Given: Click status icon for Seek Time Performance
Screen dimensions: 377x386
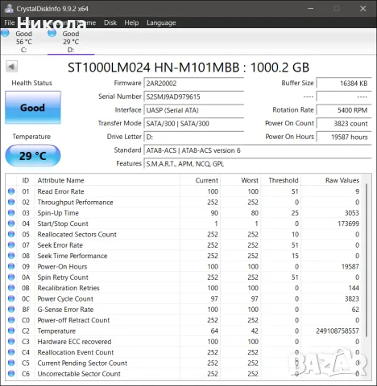Looking at the screenshot, I should pyautogui.click(x=11, y=256).
